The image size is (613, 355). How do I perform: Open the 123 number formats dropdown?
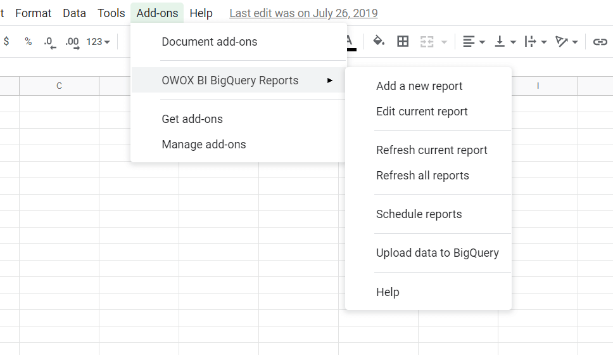point(98,41)
